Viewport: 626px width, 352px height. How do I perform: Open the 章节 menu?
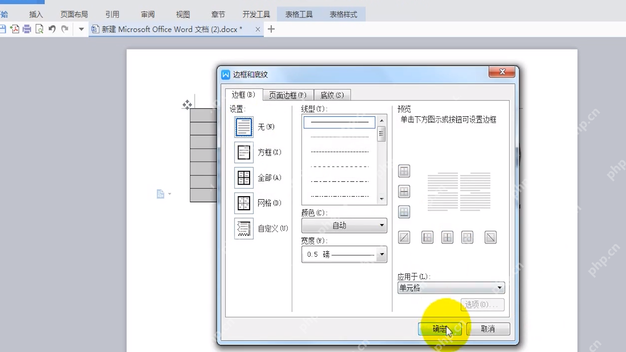pos(218,14)
